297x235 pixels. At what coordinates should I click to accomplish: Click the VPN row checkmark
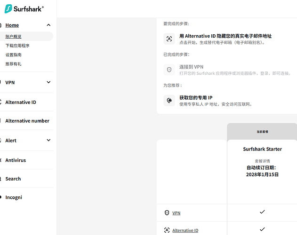click(262, 211)
